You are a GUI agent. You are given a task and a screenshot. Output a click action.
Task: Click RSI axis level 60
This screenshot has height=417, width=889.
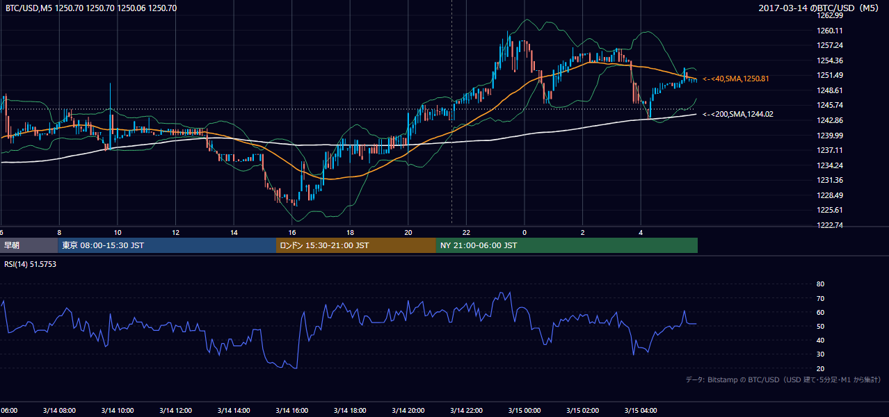click(820, 312)
